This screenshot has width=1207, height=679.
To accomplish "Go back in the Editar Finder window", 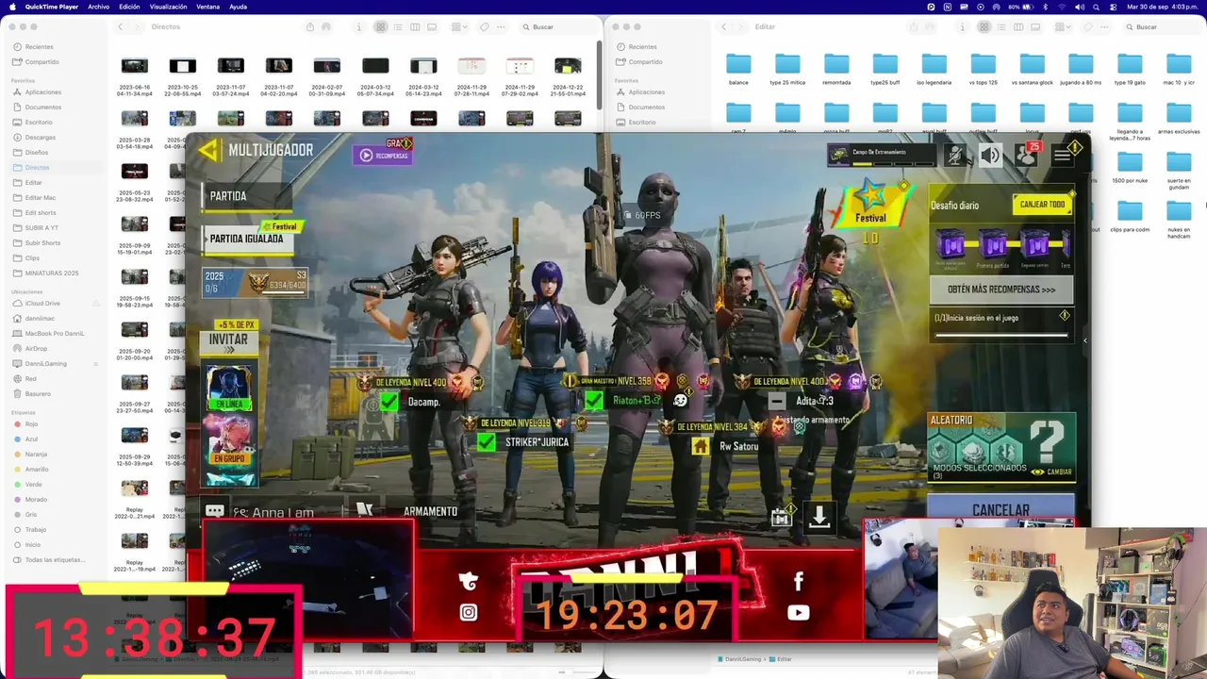I will tap(723, 26).
